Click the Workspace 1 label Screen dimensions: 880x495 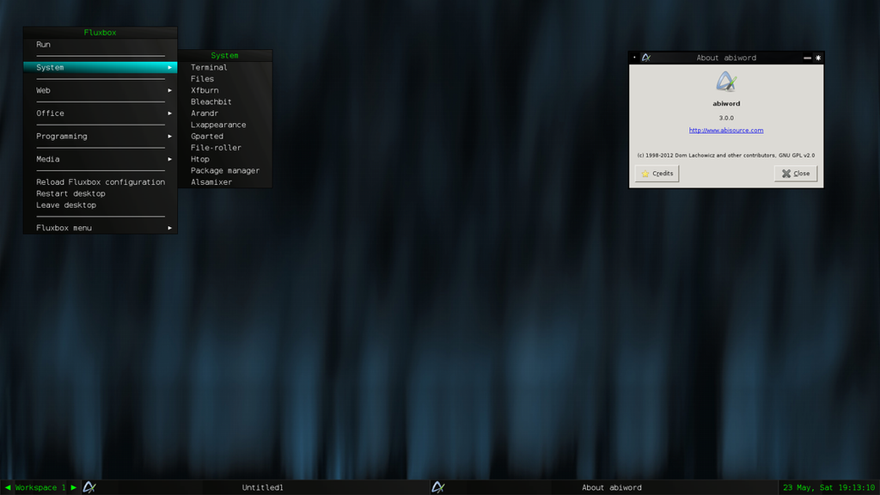click(40, 488)
